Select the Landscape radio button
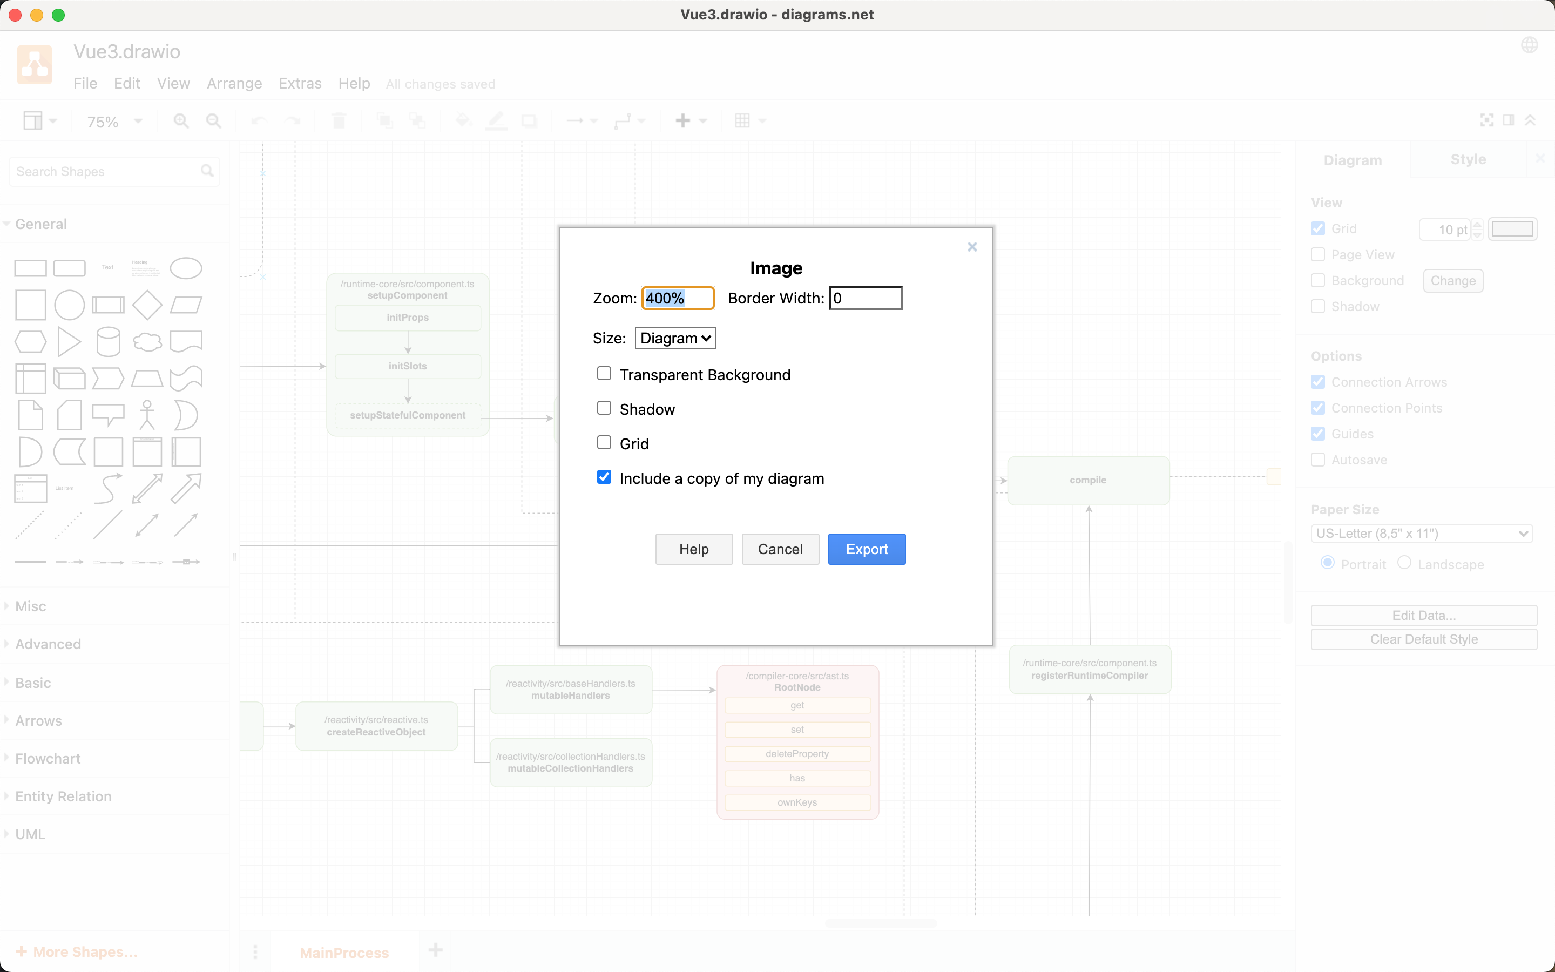This screenshot has height=972, width=1555. (x=1405, y=563)
